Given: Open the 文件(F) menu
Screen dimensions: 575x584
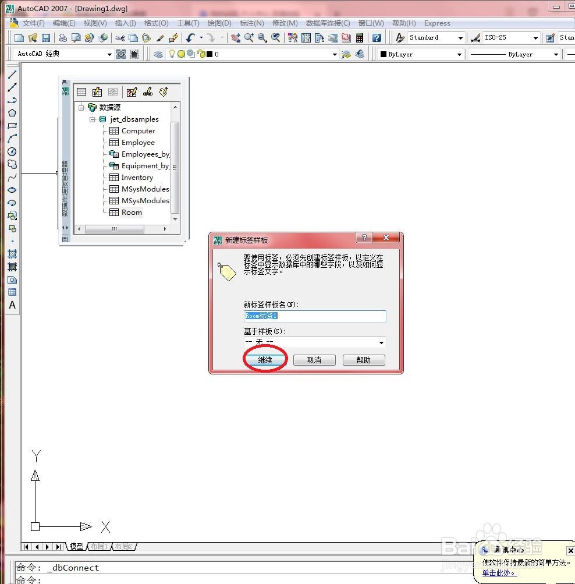Looking at the screenshot, I should (x=34, y=23).
